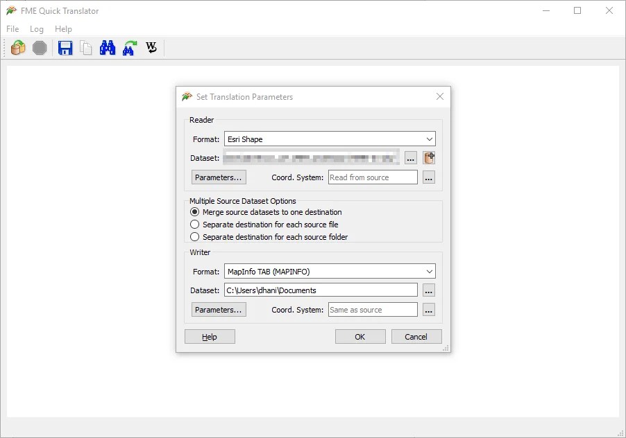Minimize the FME Quick Translator window
The image size is (626, 438).
(546, 11)
